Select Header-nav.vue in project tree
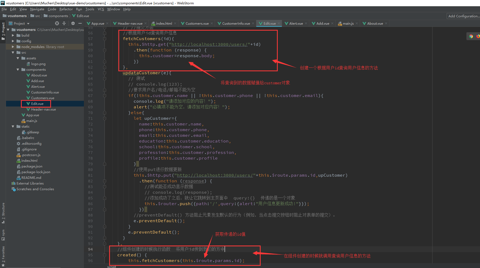Screen dimensions: 480x268 (43, 109)
